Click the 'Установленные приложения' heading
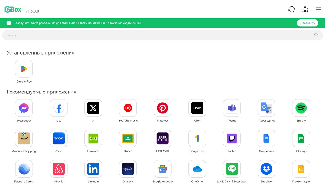Image resolution: width=325 pixels, height=186 pixels. click(x=40, y=53)
